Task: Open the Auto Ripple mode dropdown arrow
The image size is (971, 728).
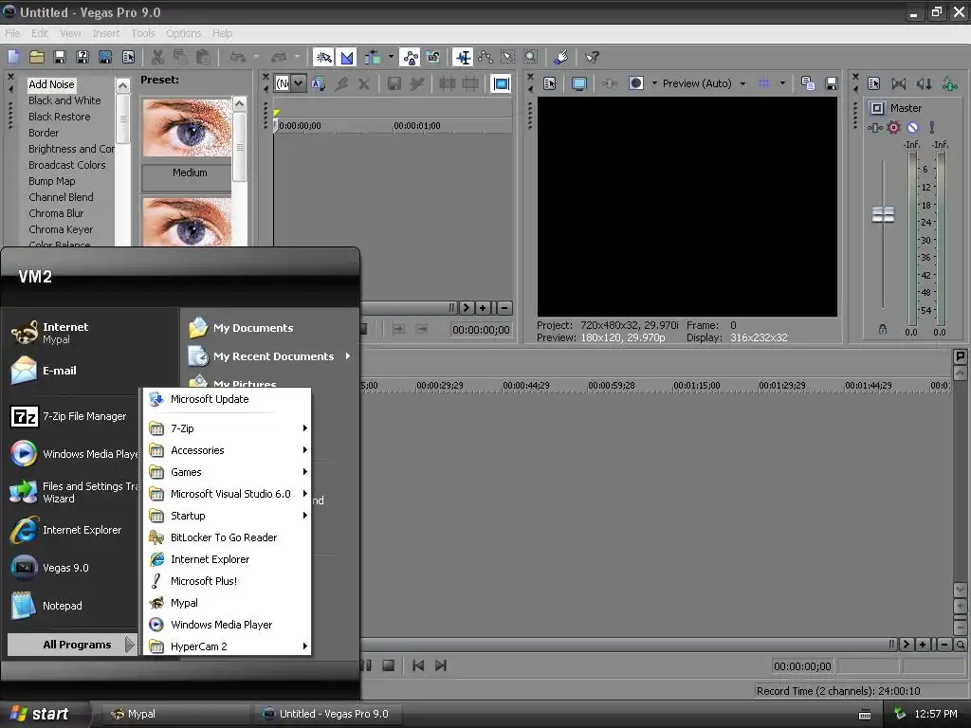Action: pos(391,58)
